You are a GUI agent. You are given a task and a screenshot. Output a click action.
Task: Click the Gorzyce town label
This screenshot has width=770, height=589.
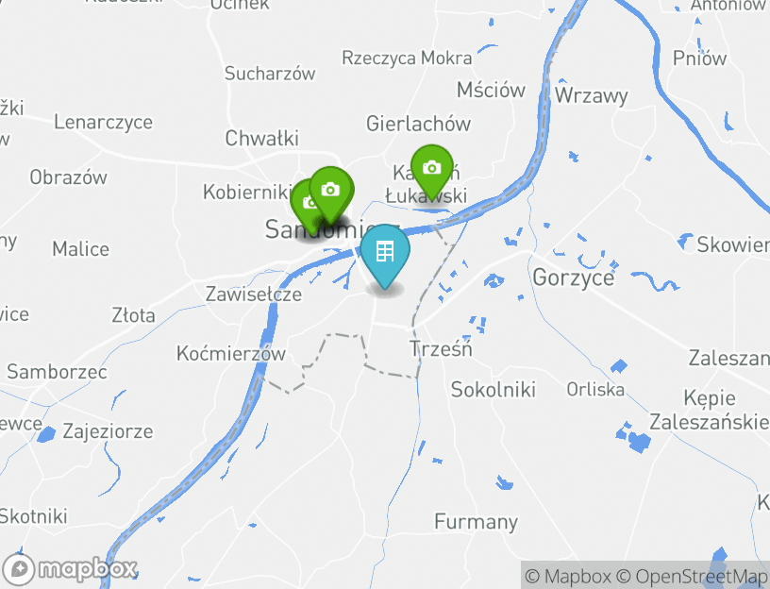tap(573, 278)
